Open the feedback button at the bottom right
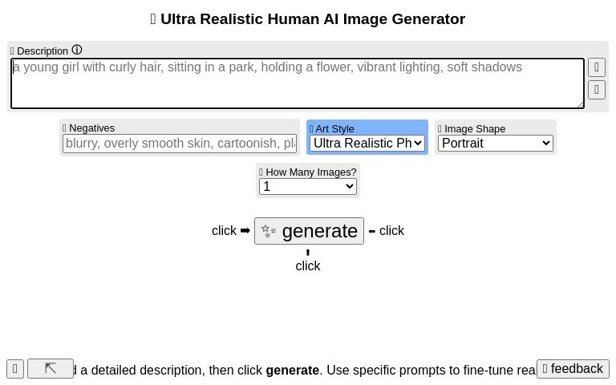The image size is (616, 385). click(x=573, y=369)
